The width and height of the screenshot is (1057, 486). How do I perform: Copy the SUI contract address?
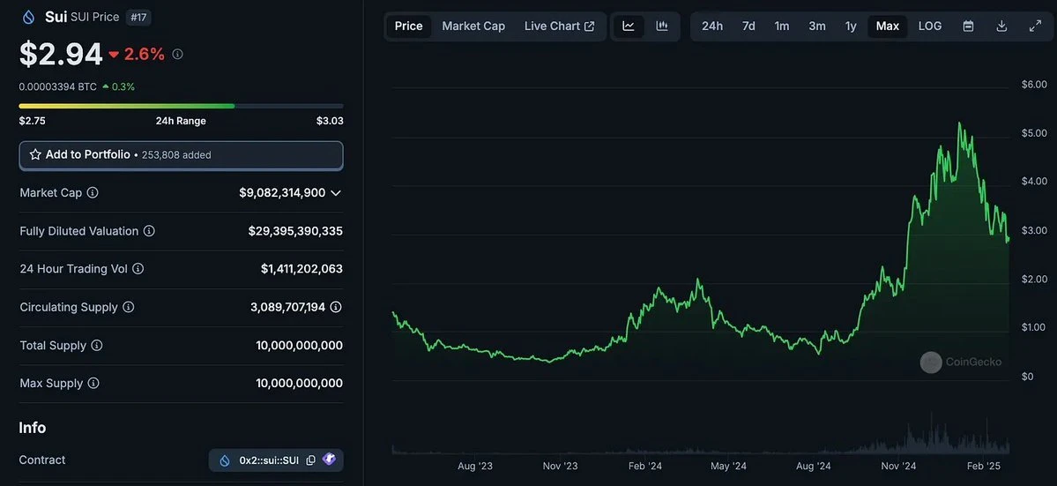pyautogui.click(x=310, y=460)
